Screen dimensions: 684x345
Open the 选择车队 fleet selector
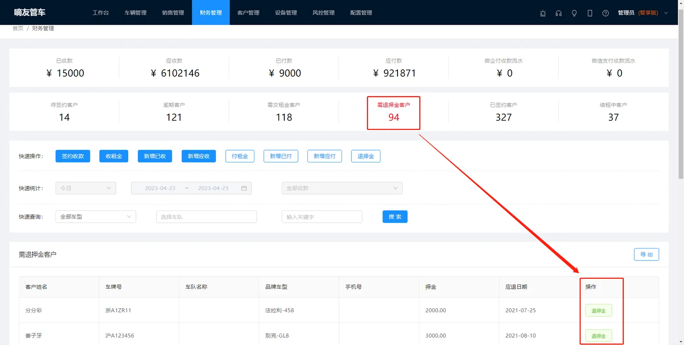206,217
